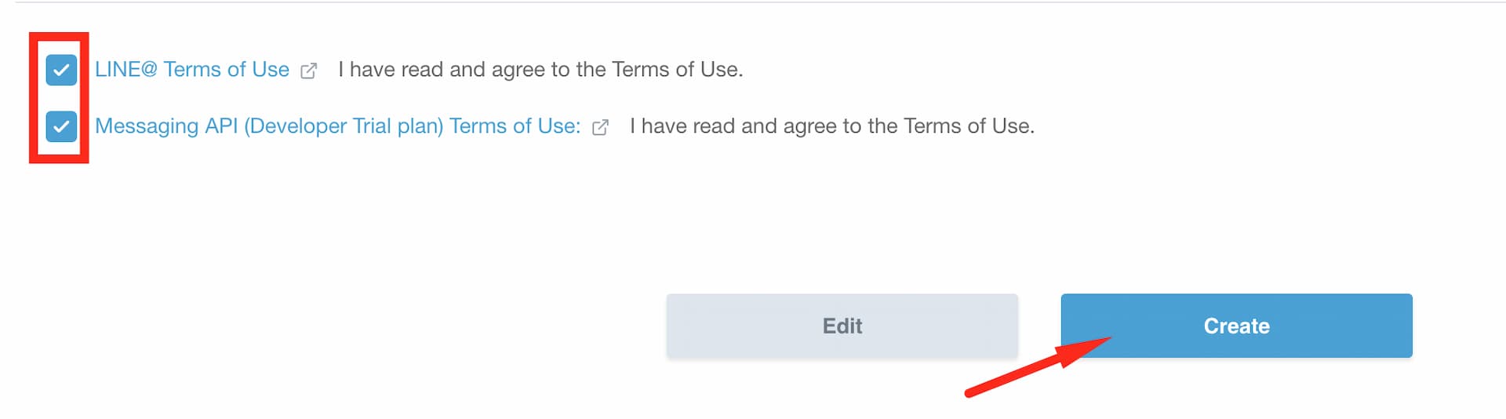Toggle the Messaging API Terms of Use checkbox

click(61, 126)
